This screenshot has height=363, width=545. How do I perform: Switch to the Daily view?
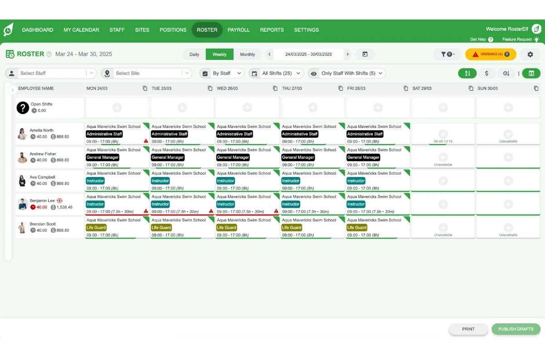coord(194,54)
